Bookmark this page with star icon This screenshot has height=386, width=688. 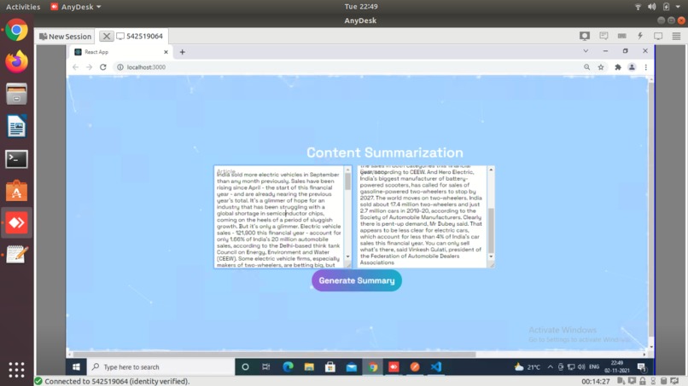(601, 67)
